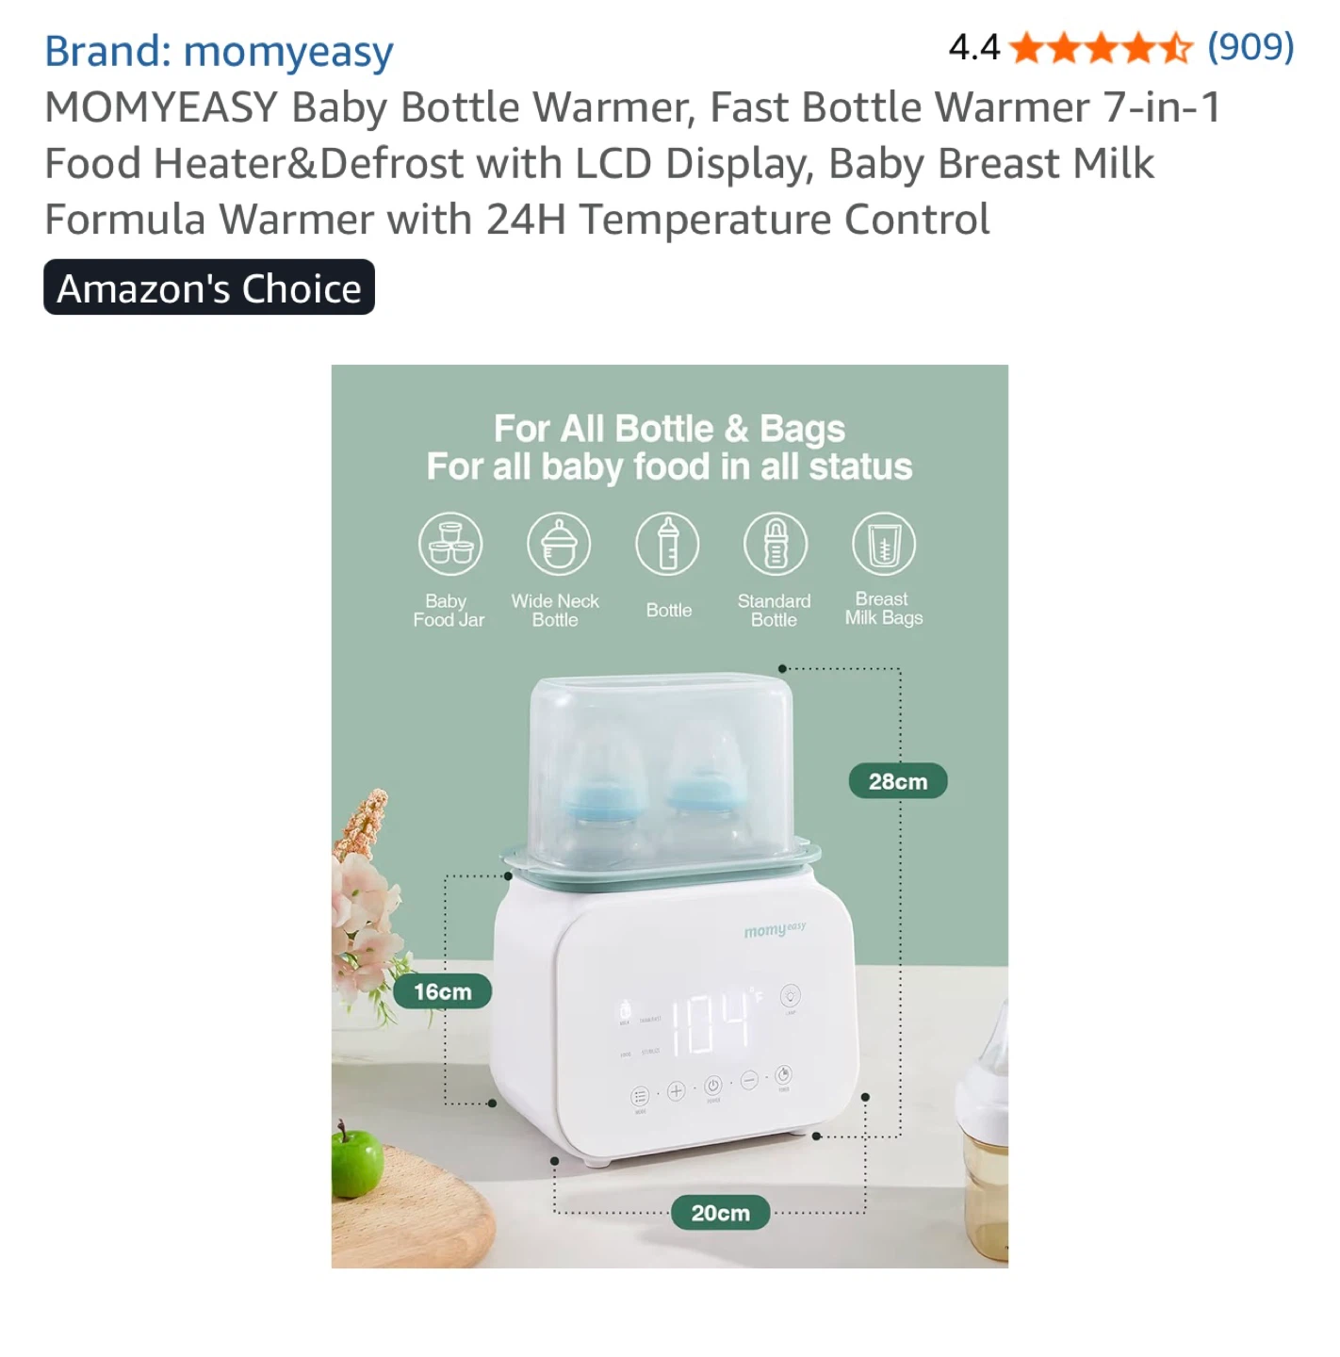Open the bottle warmer product image

[x=670, y=816]
